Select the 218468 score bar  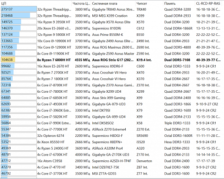pyautogui.click(x=19, y=16)
